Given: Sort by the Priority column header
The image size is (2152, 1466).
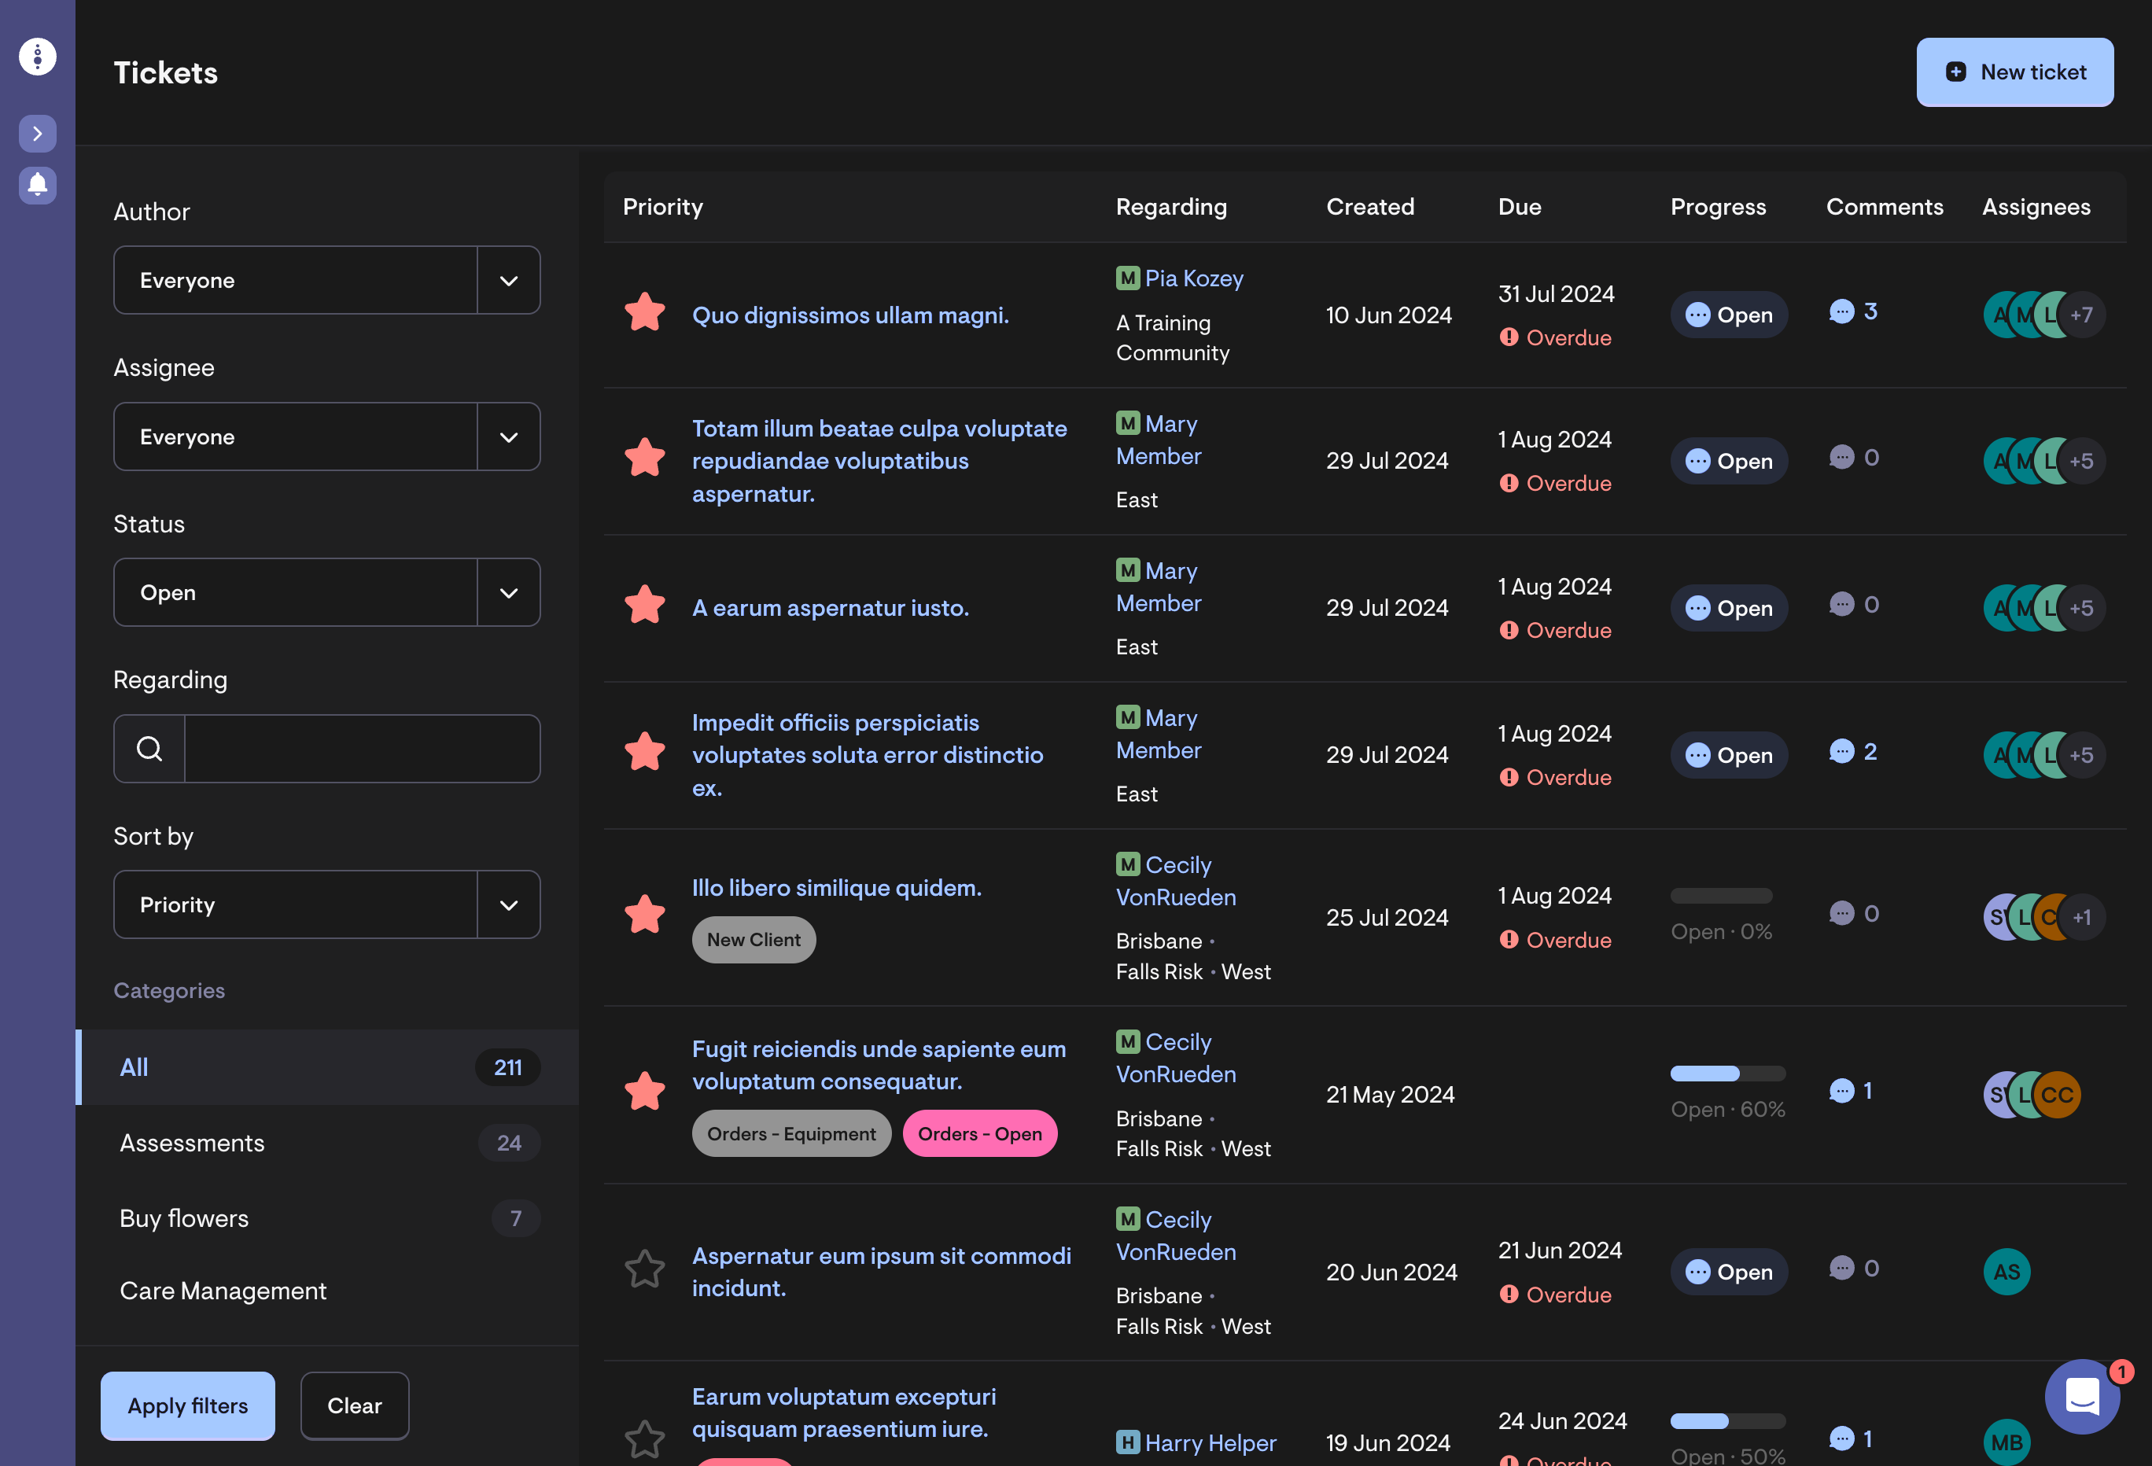Looking at the screenshot, I should (662, 207).
